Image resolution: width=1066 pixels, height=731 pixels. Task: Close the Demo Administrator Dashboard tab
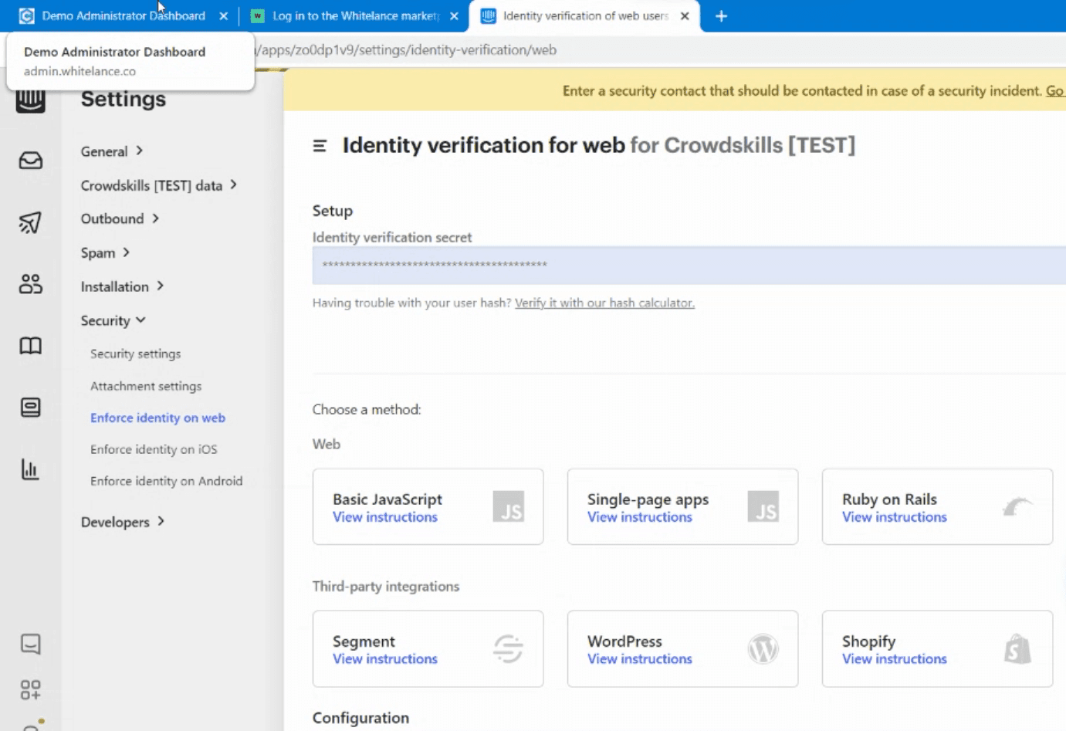pos(223,16)
